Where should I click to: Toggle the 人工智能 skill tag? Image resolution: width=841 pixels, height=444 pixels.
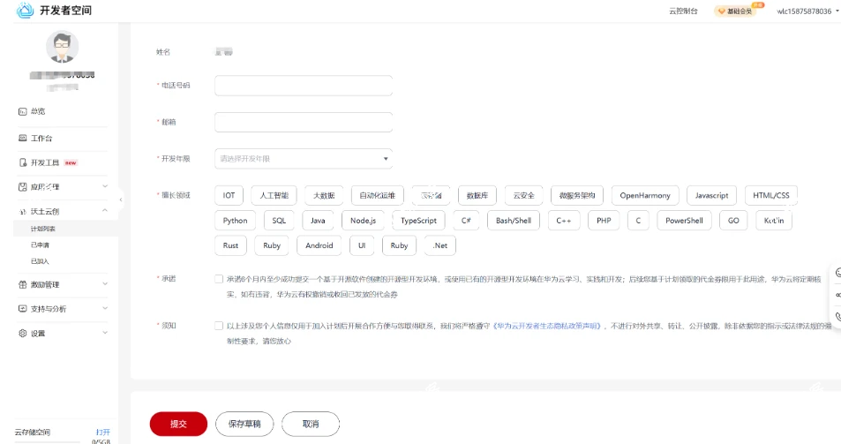274,195
